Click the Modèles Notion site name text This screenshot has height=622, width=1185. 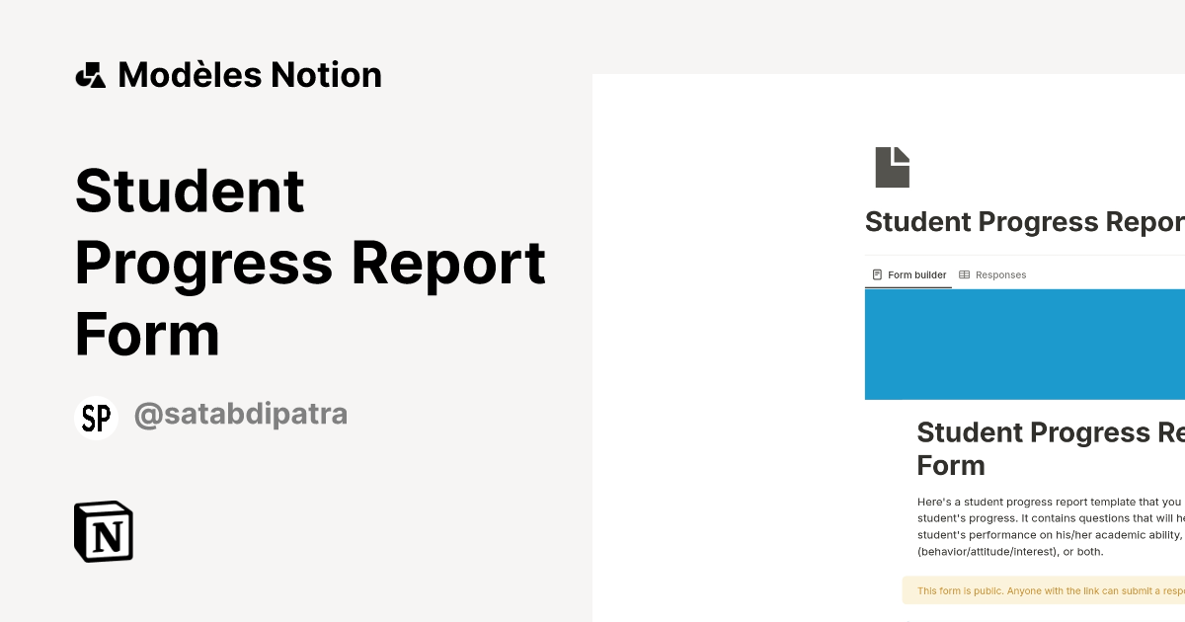[249, 74]
